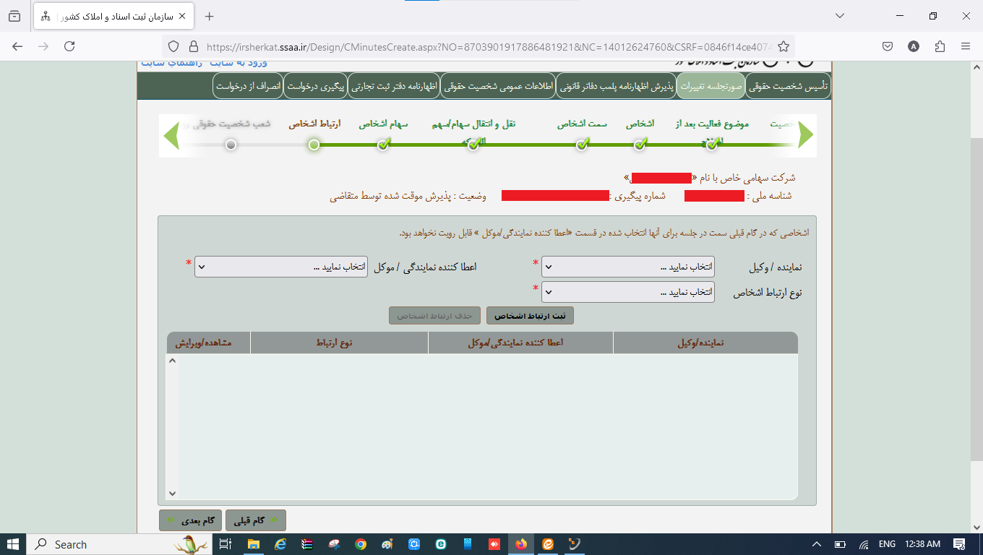
Task: Open the Windows Start menu
Action: coord(13,544)
